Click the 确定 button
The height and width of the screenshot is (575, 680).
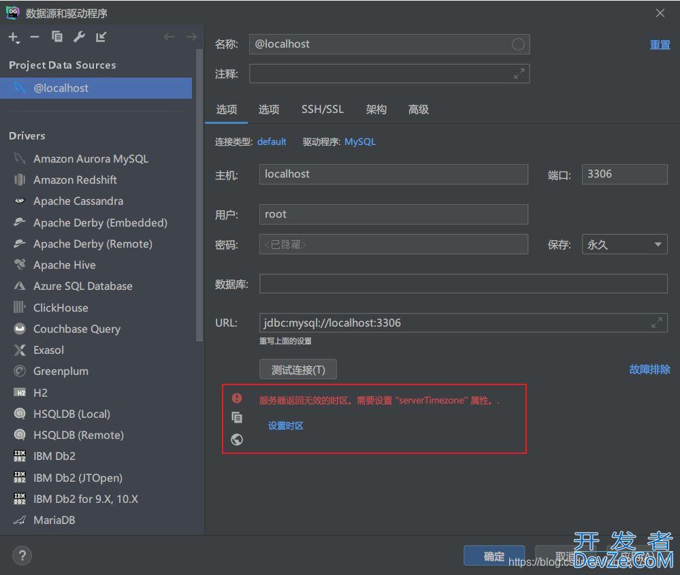tap(494, 556)
